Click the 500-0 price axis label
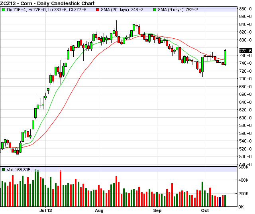Image resolution: width=255 pixels, height=214 pixels. [245, 157]
